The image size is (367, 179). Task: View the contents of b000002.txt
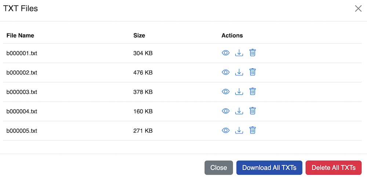[226, 72]
